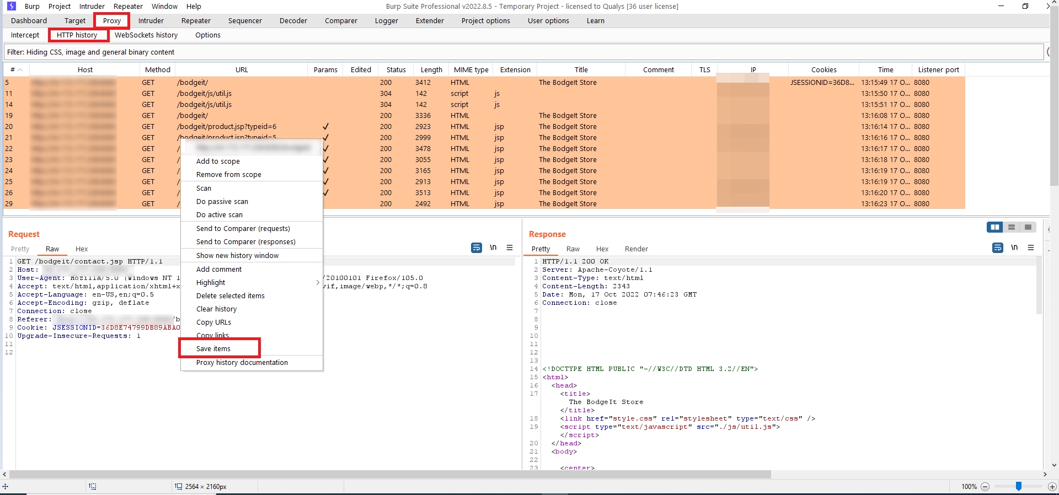Switch to stacked horizontal layout
Screen dimensions: 1059x495
pyautogui.click(x=1012, y=227)
